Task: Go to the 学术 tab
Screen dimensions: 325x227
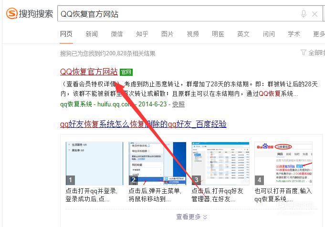Action: 294,34
